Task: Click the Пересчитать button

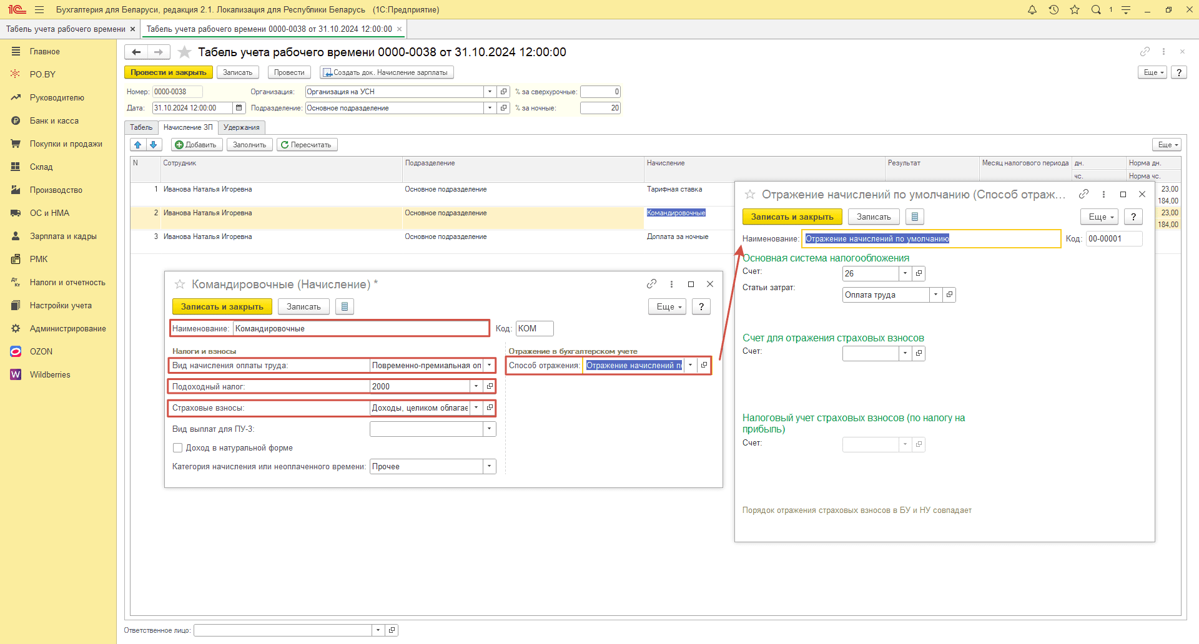Action: click(x=307, y=145)
